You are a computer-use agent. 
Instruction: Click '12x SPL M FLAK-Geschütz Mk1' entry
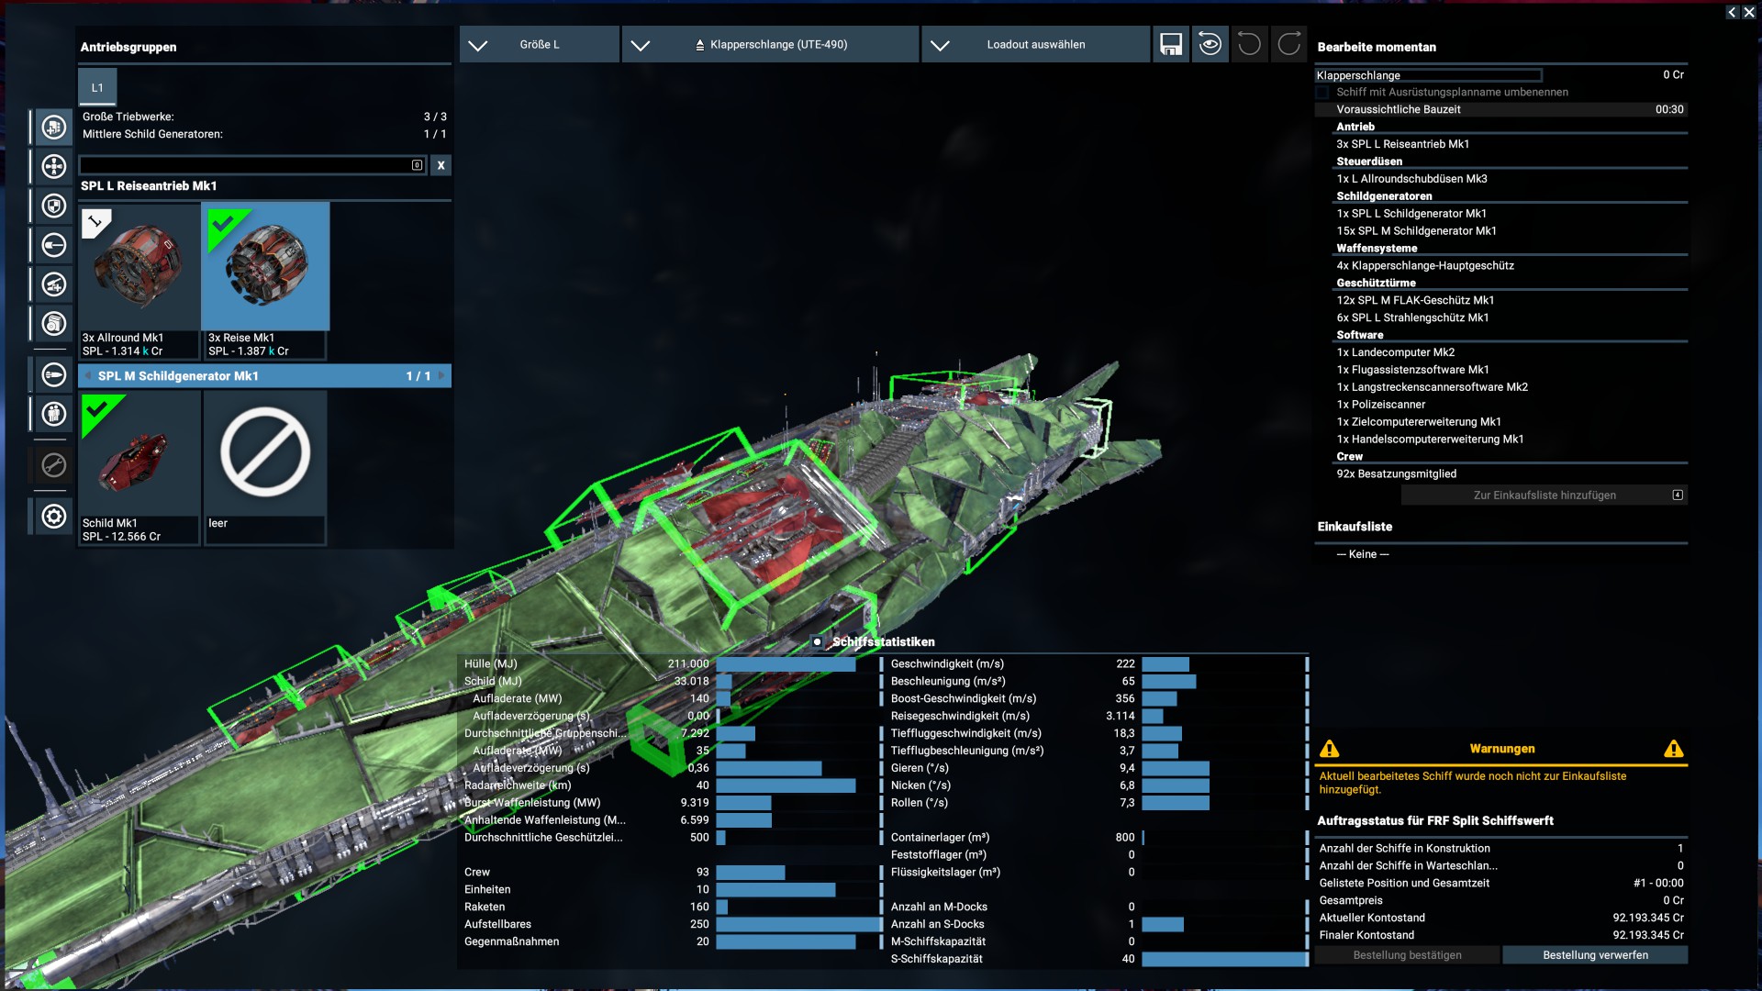click(1415, 301)
